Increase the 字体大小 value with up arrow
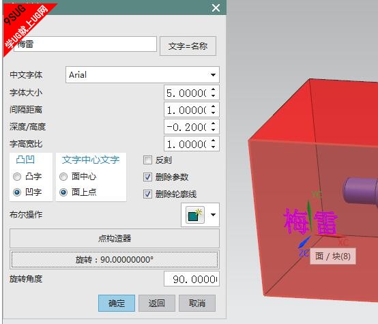The image size is (378, 324). point(213,89)
